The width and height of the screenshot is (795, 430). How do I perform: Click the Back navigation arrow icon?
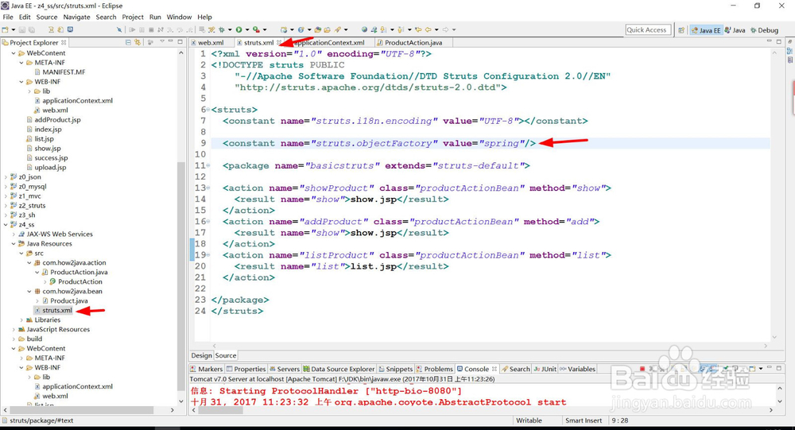click(428, 30)
